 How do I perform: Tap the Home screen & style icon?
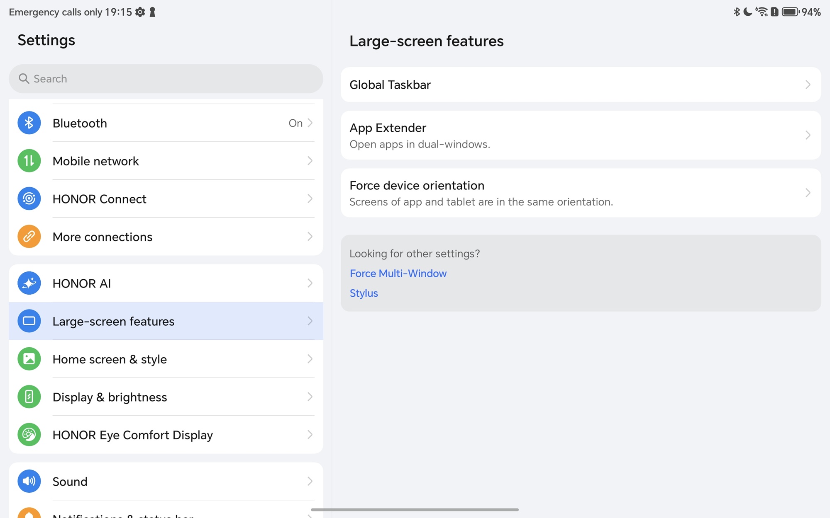coord(29,359)
